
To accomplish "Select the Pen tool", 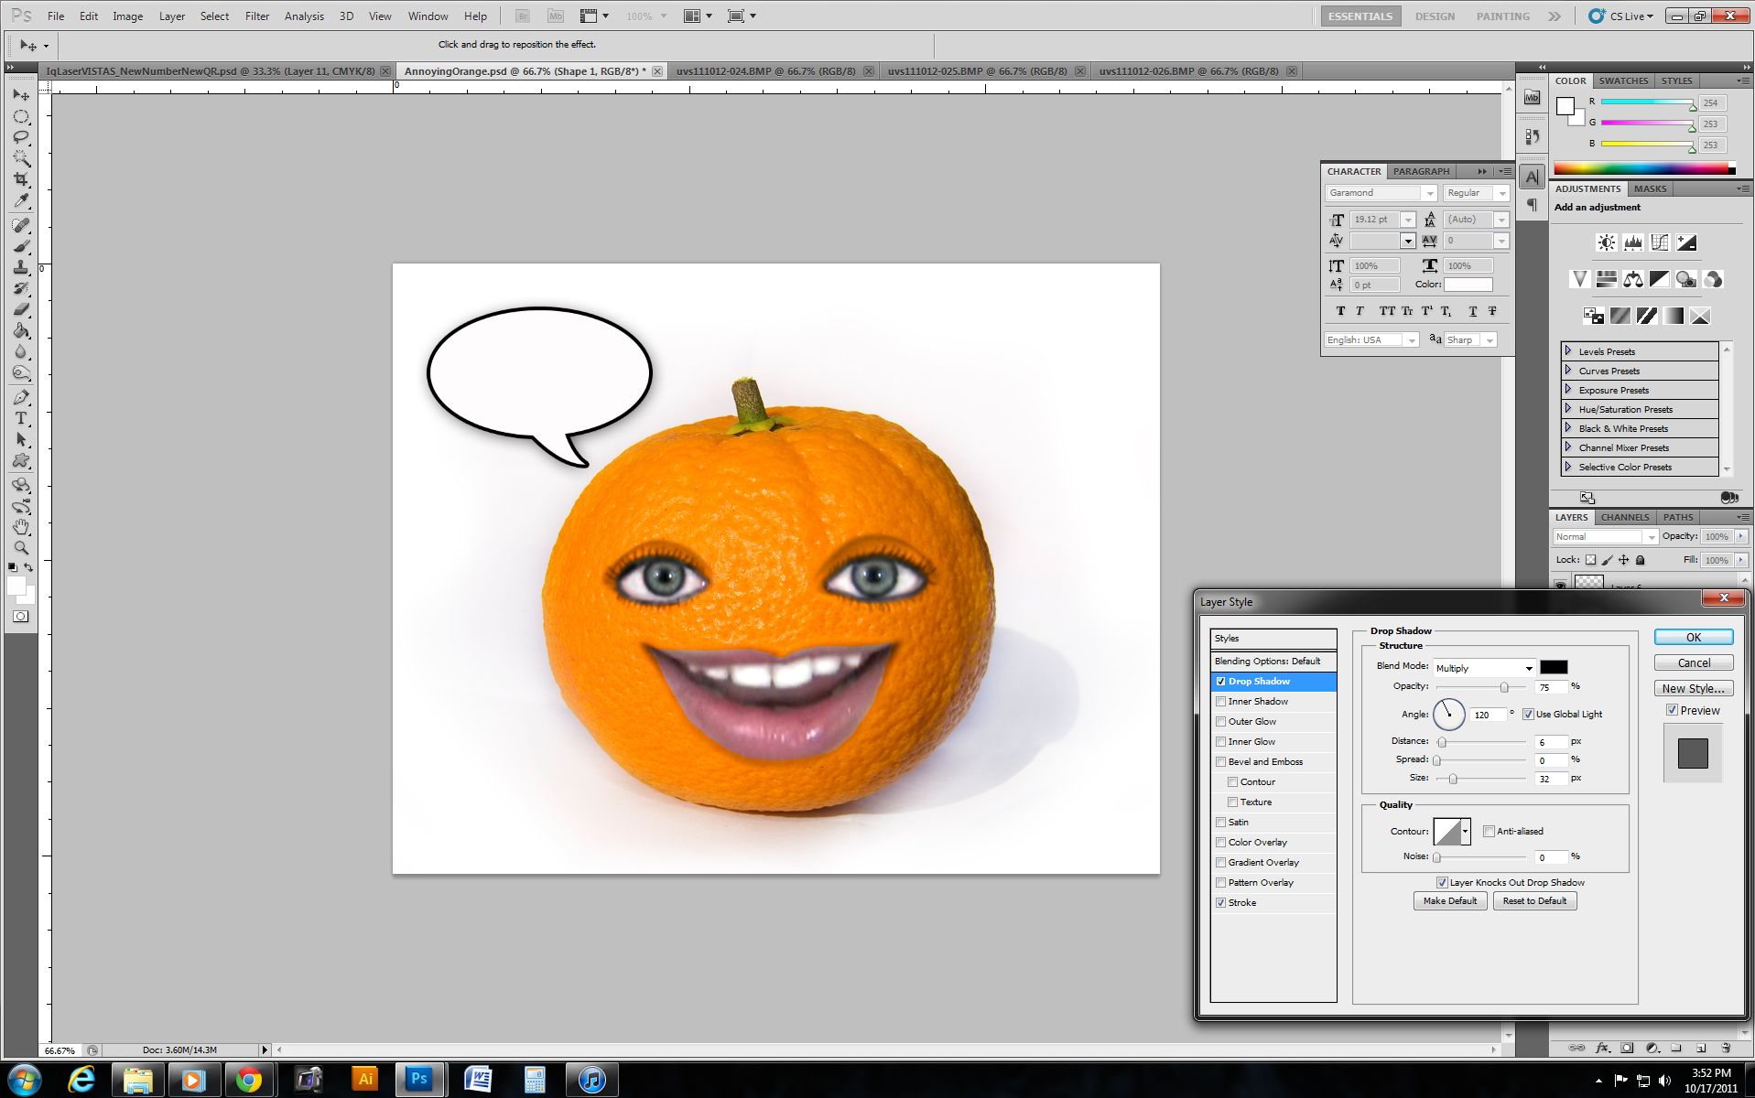I will click(x=21, y=397).
